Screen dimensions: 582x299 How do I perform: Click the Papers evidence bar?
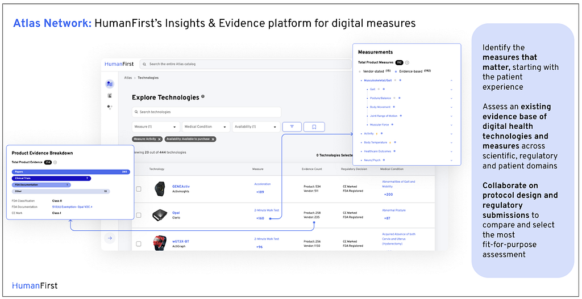[x=71, y=172]
